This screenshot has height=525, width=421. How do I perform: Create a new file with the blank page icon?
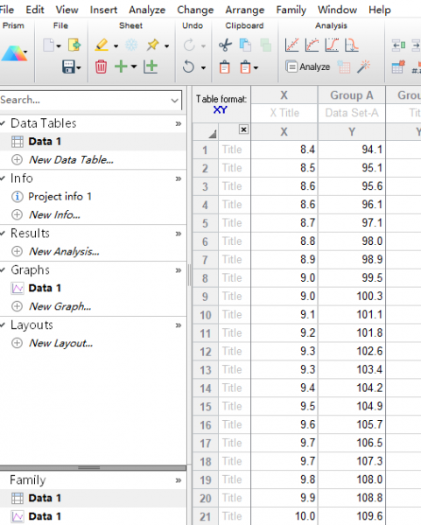[x=48, y=45]
